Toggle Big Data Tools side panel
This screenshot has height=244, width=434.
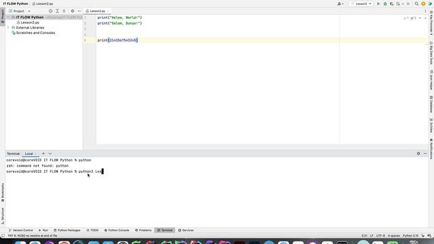[431, 53]
